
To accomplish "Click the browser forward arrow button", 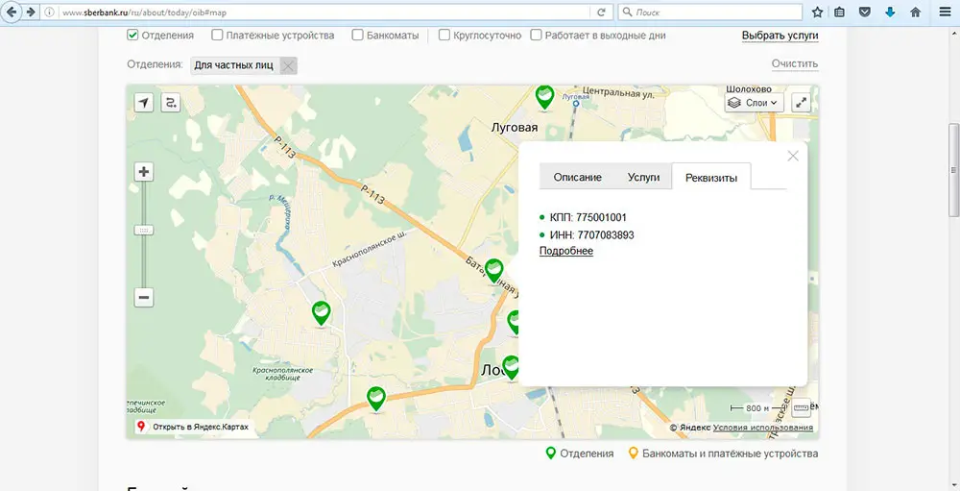I will coord(30,12).
